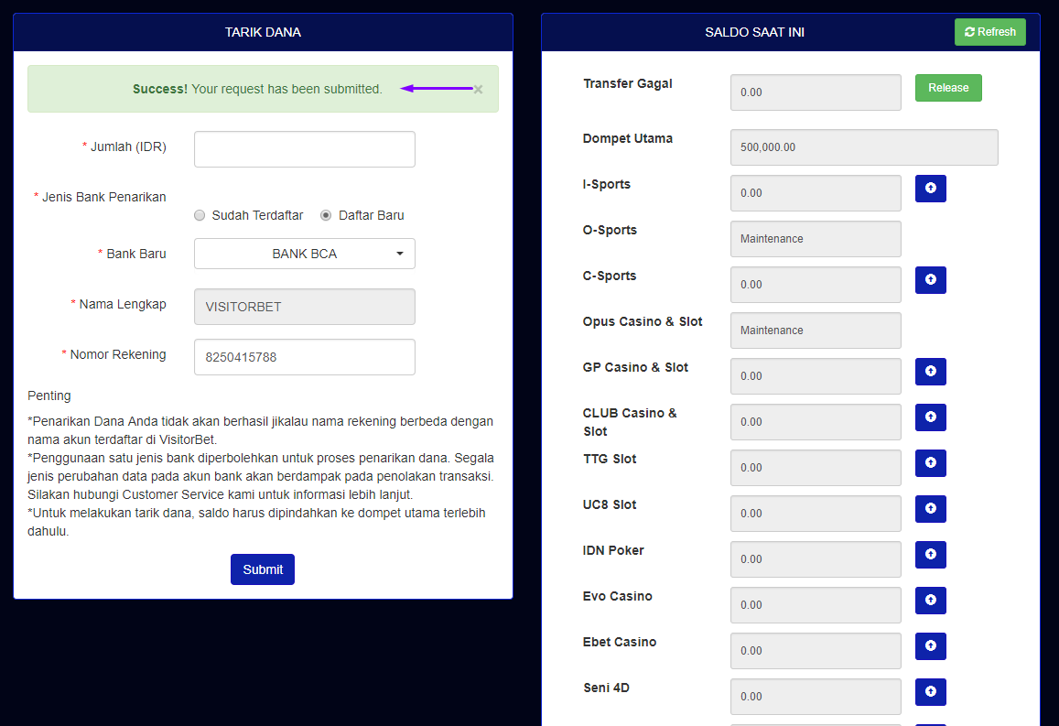Click the Nama Lengkap field showing VISITORBET
Viewport: 1059px width, 726px height.
point(305,307)
